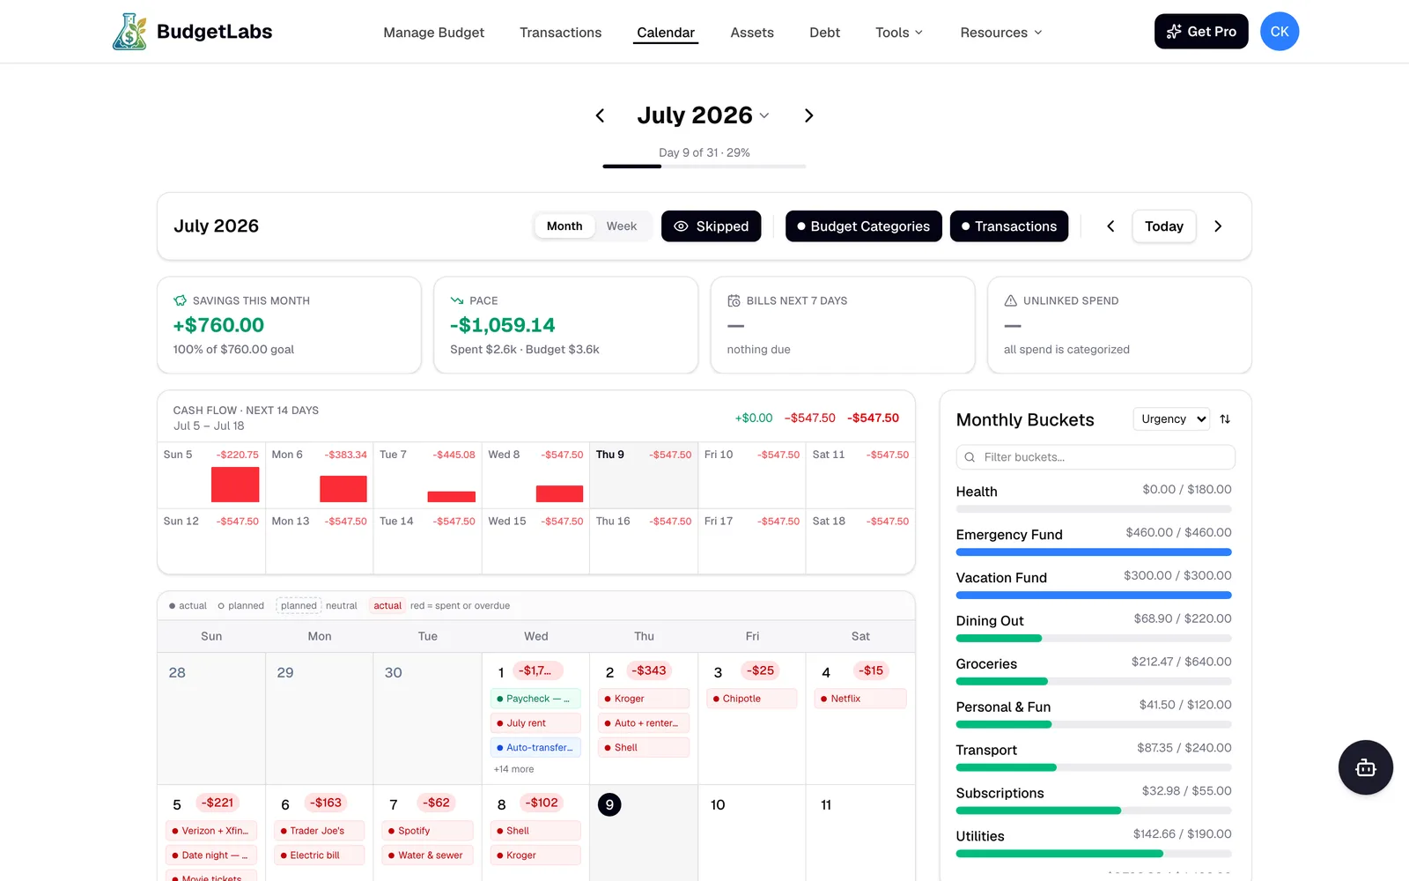Click the next arrow right of Today

(1218, 226)
